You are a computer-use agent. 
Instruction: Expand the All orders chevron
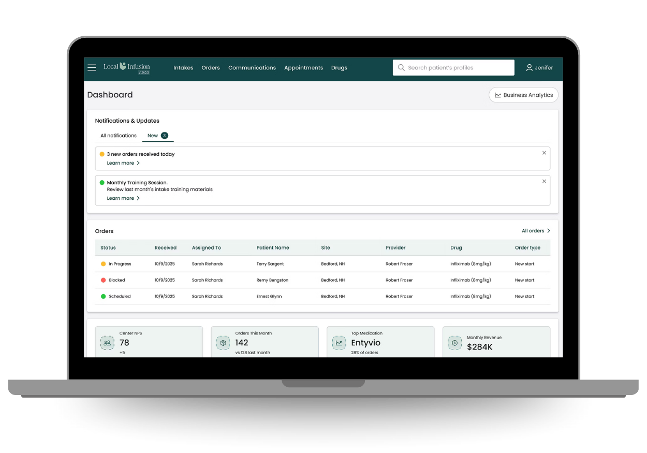coord(549,230)
